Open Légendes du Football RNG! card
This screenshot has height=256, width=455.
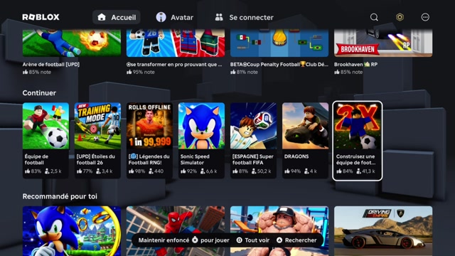(x=150, y=140)
